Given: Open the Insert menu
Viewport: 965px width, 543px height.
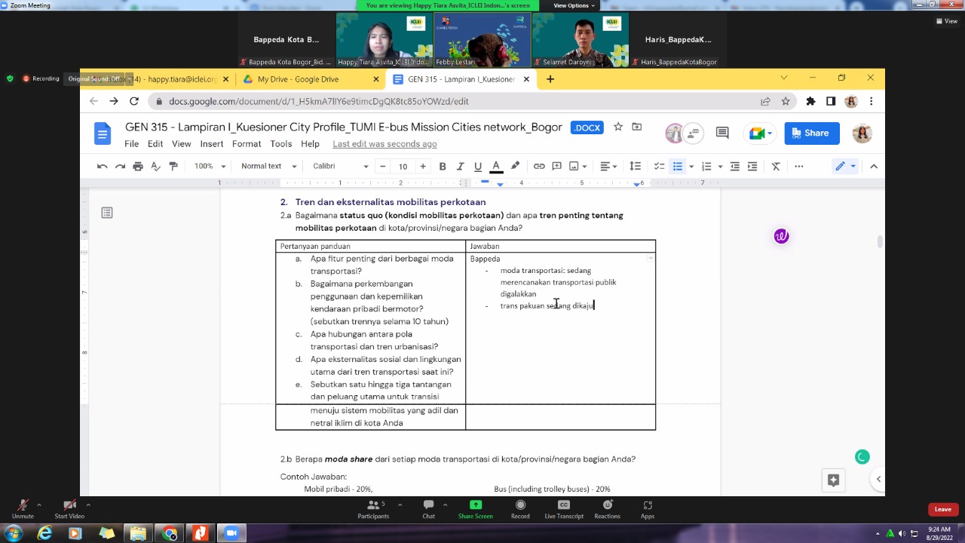Looking at the screenshot, I should tap(211, 144).
